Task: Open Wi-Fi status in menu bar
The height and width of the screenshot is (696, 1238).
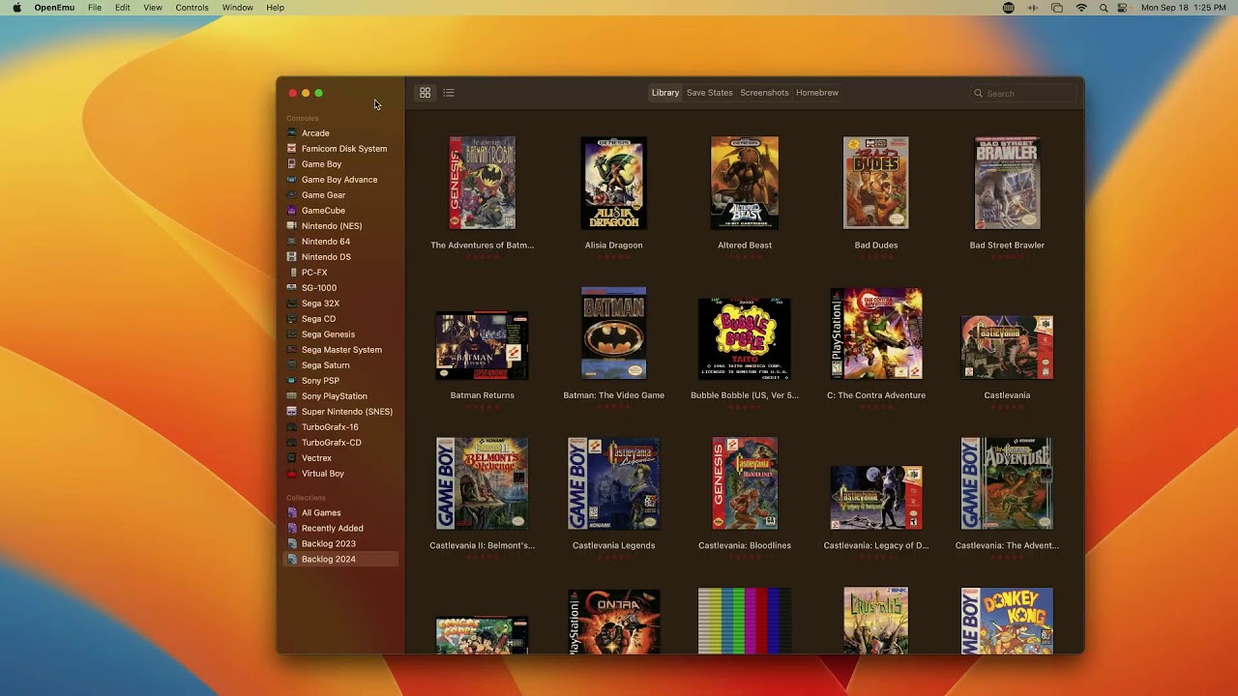Action: (1081, 8)
